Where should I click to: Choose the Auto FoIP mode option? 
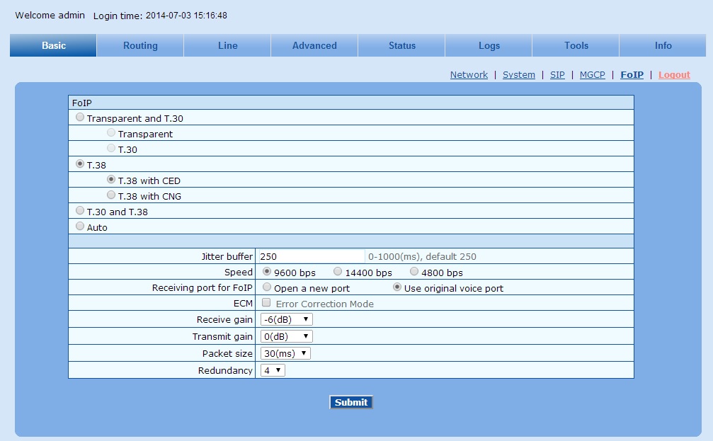click(x=80, y=227)
